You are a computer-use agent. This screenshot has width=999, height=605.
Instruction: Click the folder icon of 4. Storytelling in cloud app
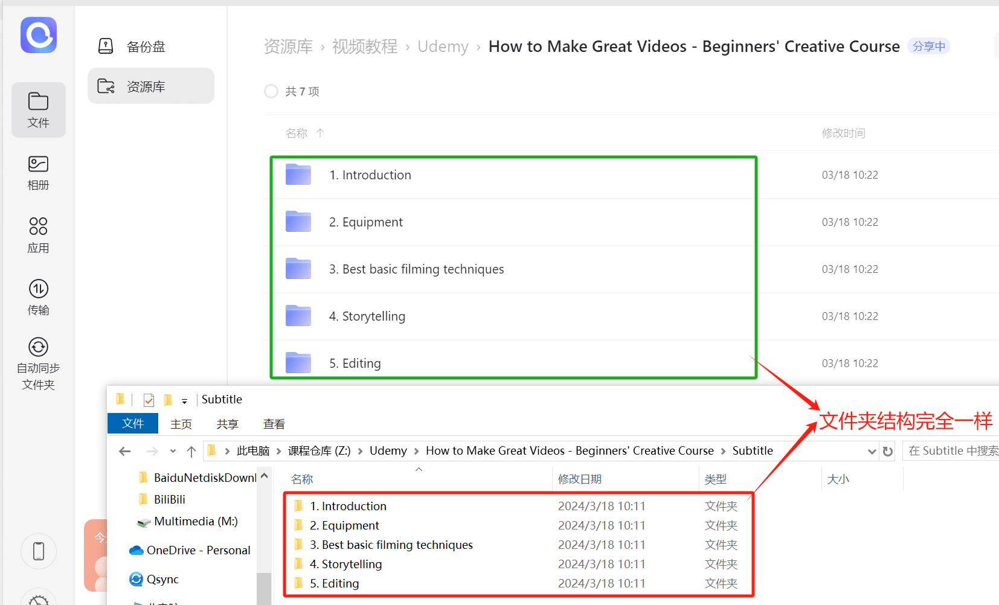(x=298, y=316)
